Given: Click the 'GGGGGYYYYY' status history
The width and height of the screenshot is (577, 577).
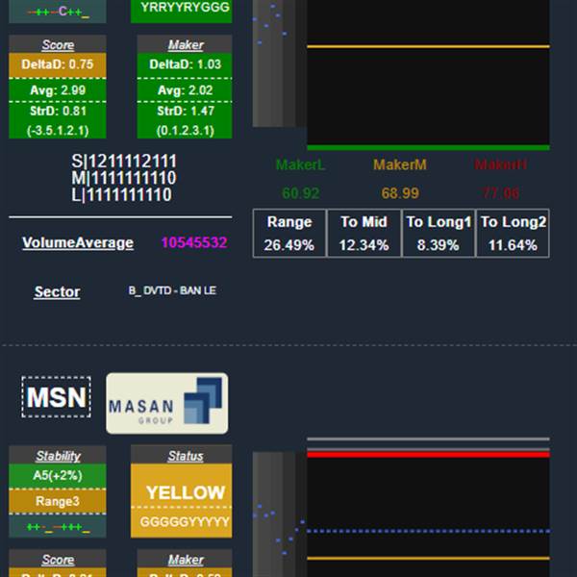Looking at the screenshot, I should (185, 522).
